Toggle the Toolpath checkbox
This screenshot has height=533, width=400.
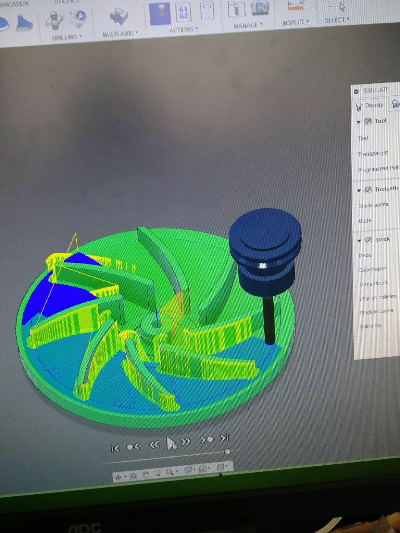click(x=368, y=190)
